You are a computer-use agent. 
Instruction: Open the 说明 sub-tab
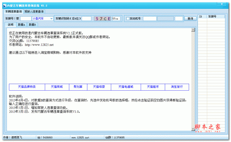[10, 25]
